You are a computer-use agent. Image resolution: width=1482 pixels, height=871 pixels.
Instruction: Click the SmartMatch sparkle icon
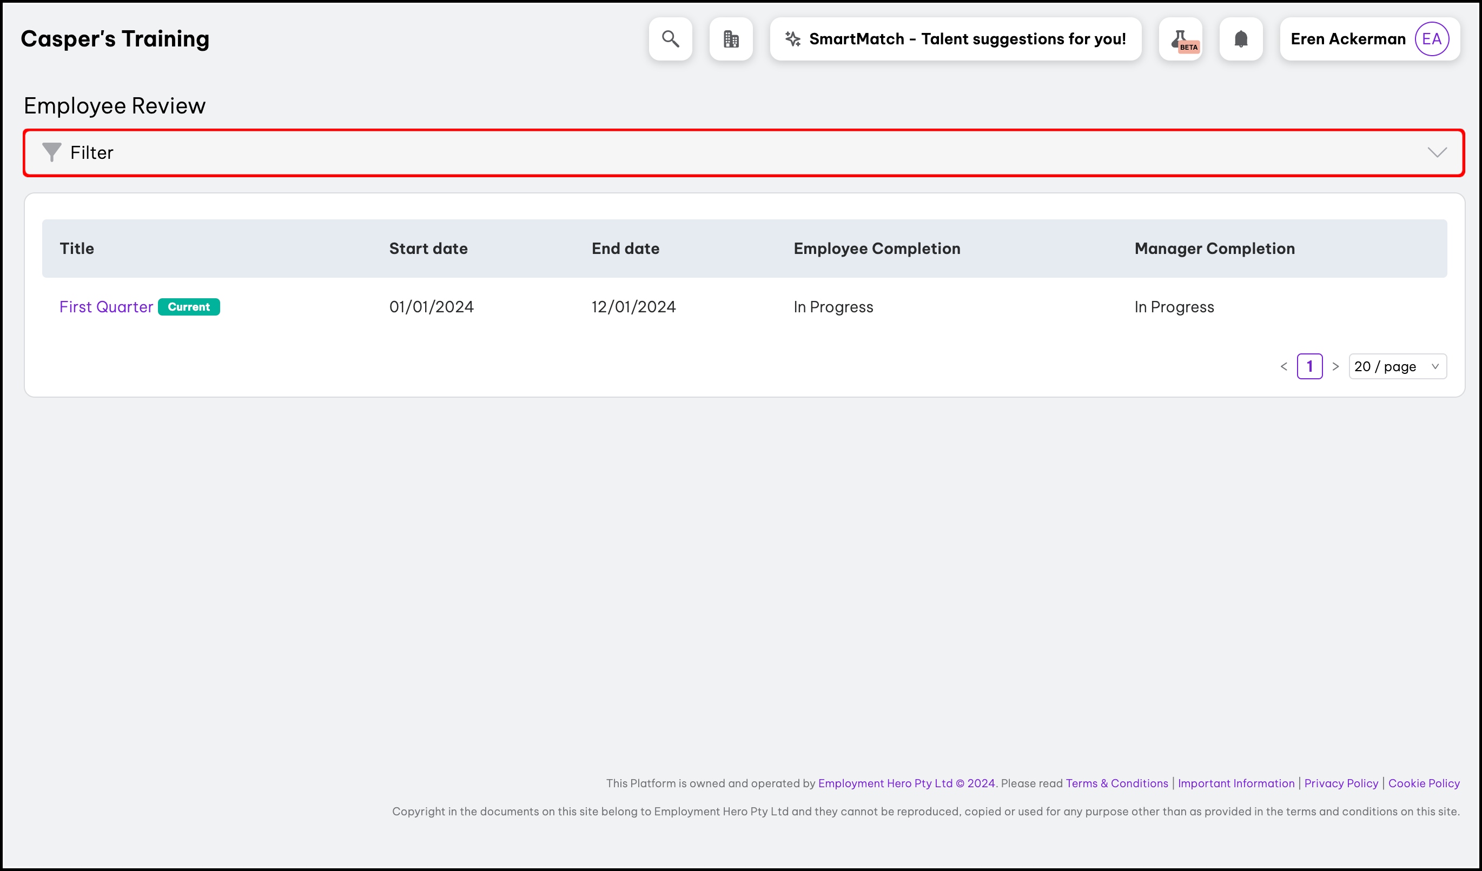(x=793, y=39)
